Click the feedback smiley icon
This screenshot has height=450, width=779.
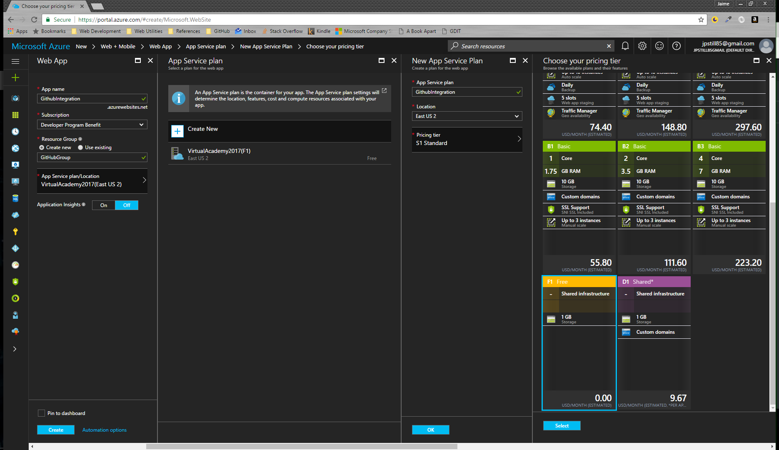pyautogui.click(x=659, y=46)
